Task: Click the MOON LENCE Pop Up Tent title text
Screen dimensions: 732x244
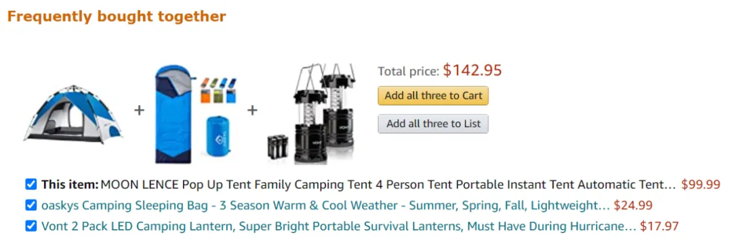Action: [x=388, y=185]
